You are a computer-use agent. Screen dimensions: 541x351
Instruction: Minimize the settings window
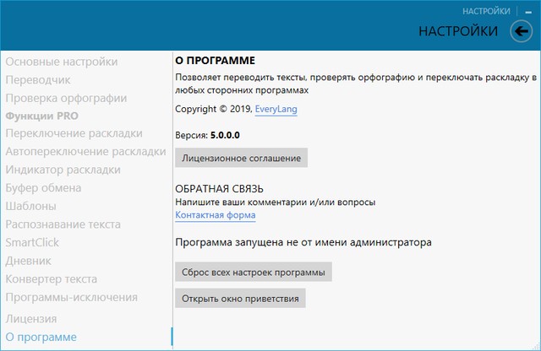point(527,12)
